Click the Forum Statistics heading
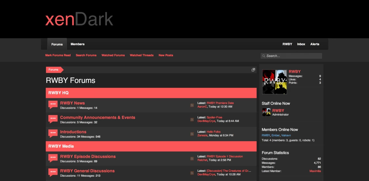Screen dimensions: 369x181 (x=275, y=153)
